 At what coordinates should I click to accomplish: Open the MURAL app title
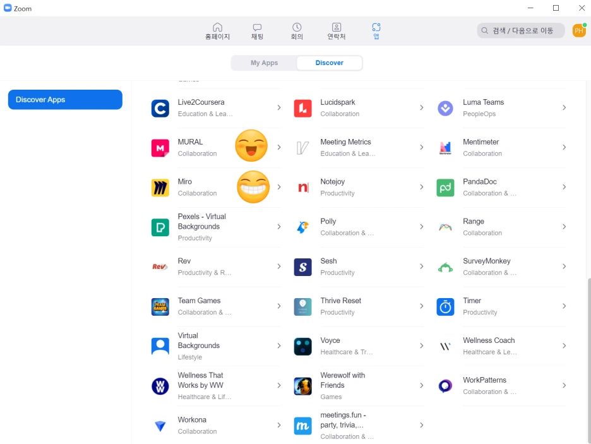point(190,142)
